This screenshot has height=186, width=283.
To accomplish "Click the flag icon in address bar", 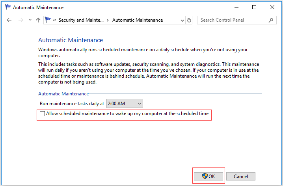I will (48, 20).
